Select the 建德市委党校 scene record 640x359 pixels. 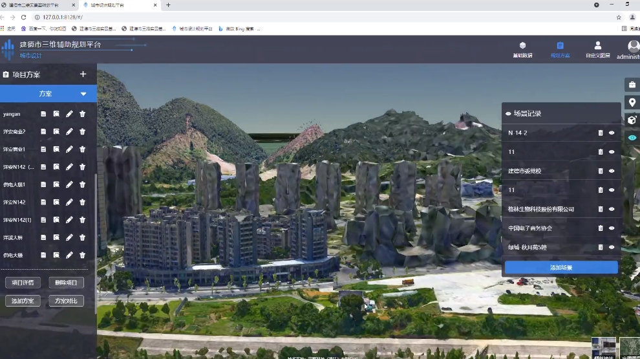tap(561, 171)
